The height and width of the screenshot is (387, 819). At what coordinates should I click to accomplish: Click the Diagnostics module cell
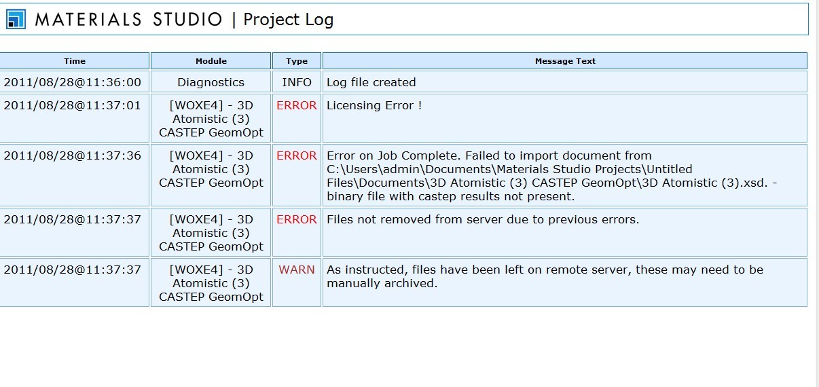[x=211, y=82]
